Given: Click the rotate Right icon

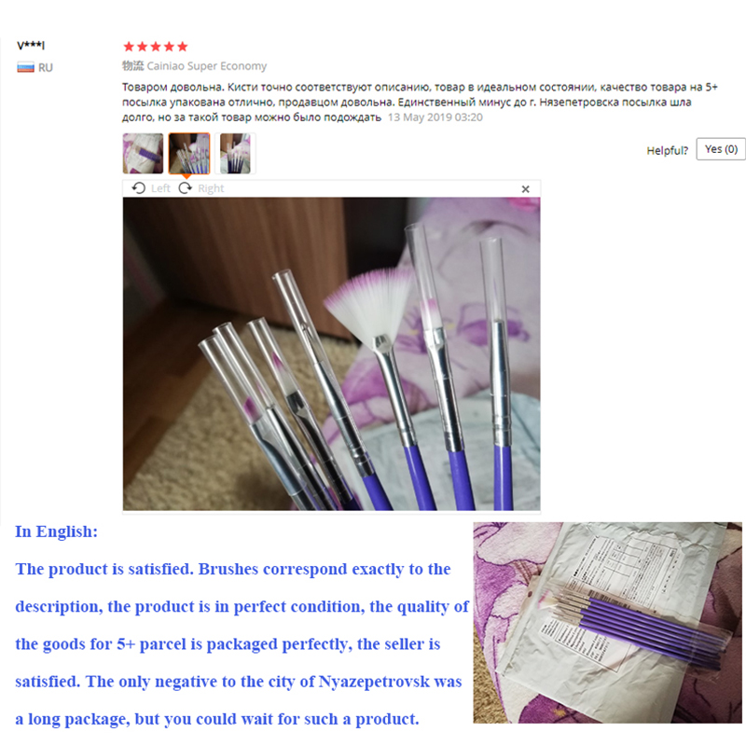Looking at the screenshot, I should [x=185, y=188].
